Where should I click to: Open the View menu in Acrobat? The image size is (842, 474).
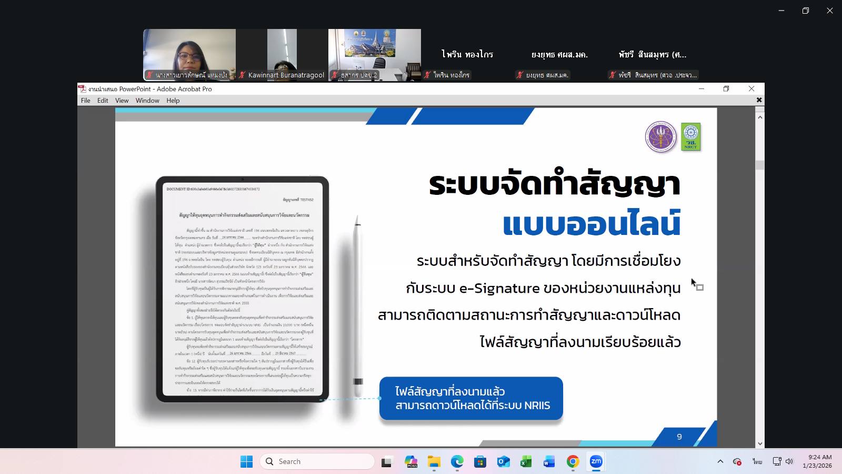click(122, 101)
